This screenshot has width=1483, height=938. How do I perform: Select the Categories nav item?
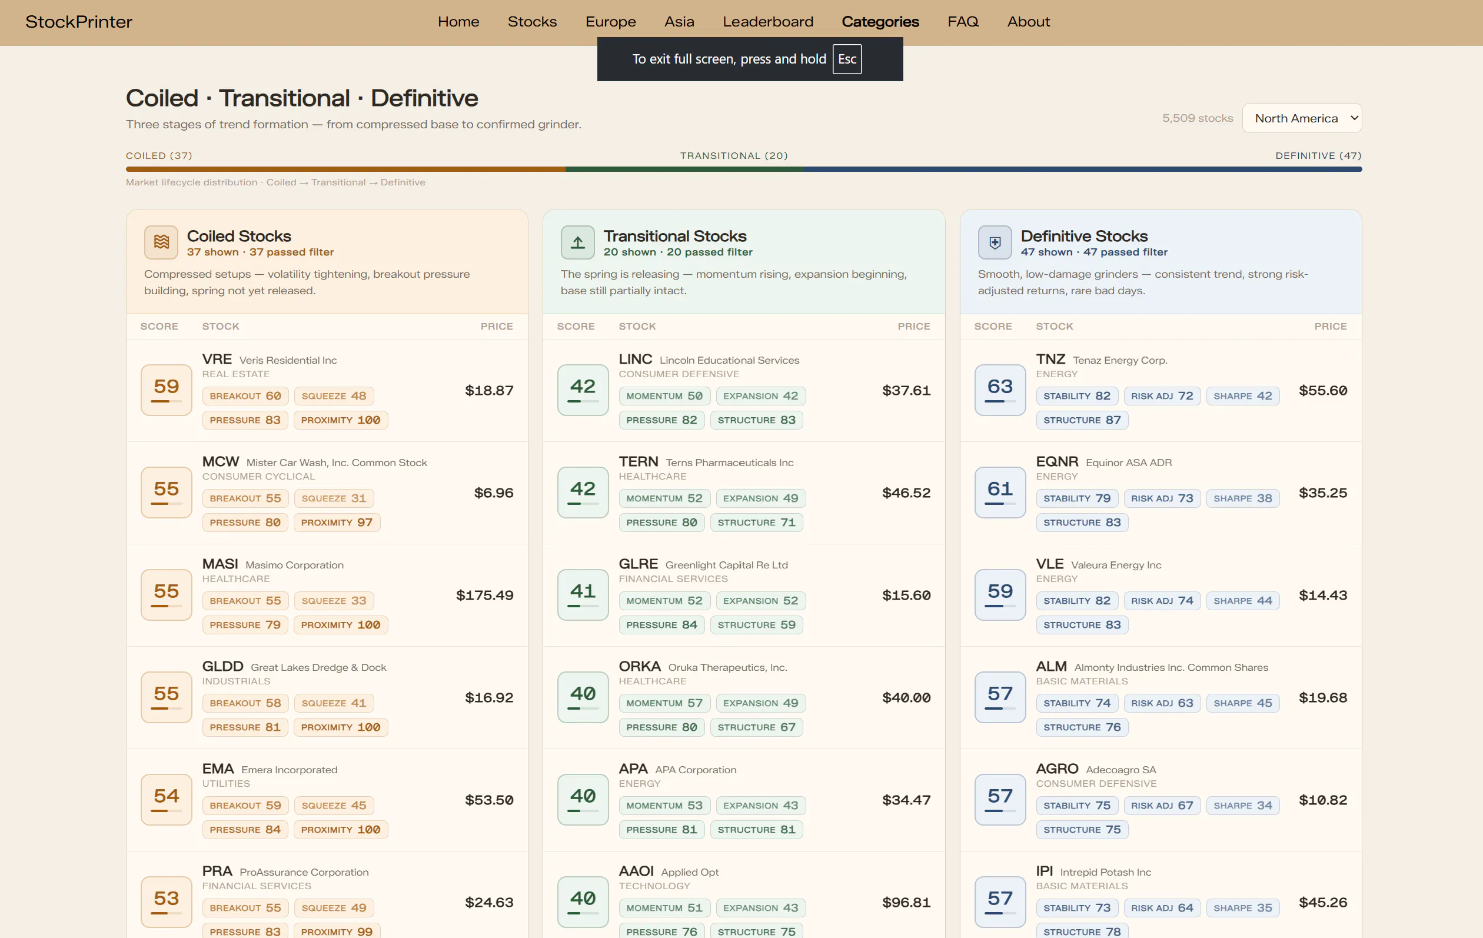[x=880, y=22]
